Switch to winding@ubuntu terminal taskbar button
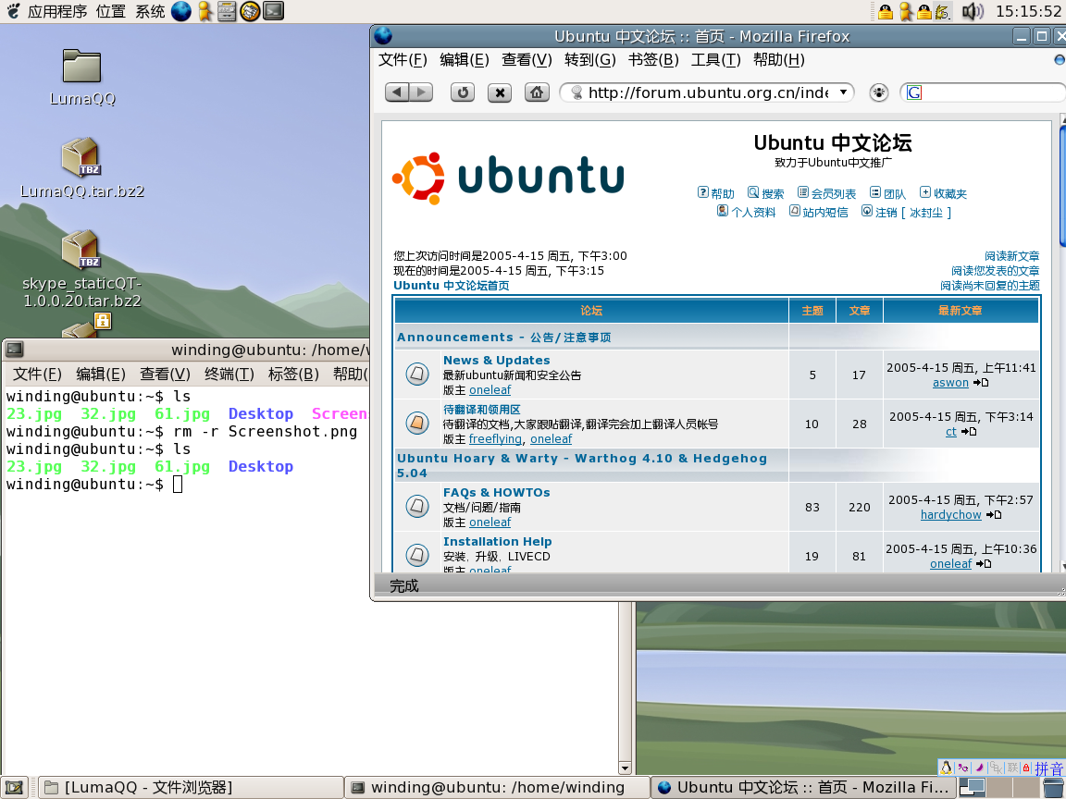This screenshot has width=1066, height=799. tap(497, 788)
